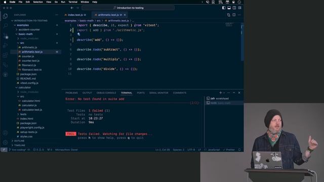Toggle the secondary side bar layout icon

[x=234, y=8]
